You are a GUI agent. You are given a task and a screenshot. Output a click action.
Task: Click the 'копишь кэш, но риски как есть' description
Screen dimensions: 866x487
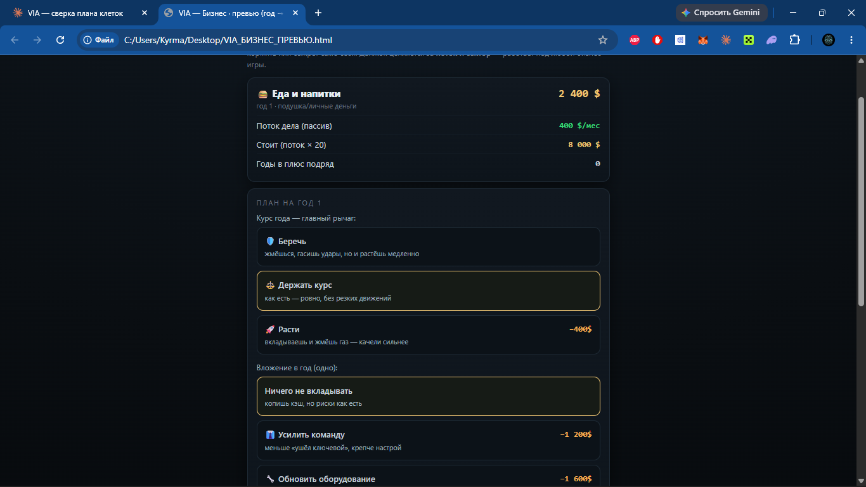click(x=313, y=403)
